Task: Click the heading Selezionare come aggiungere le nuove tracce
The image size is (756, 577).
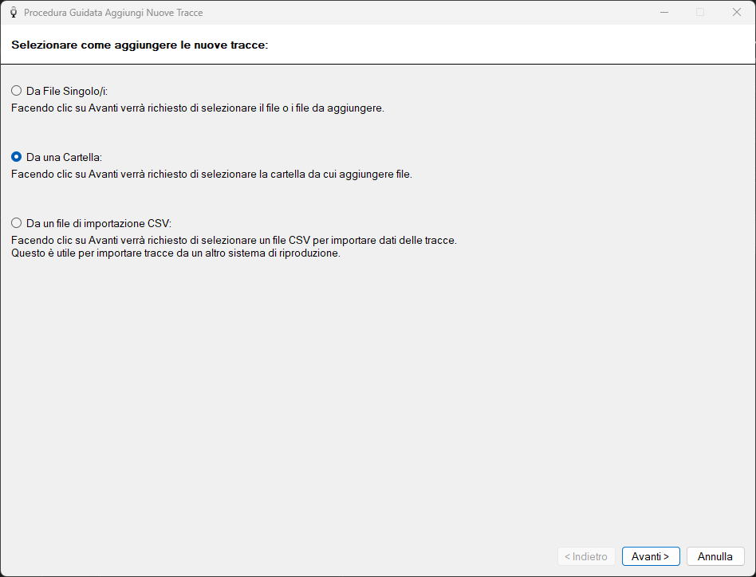Action: pos(140,45)
